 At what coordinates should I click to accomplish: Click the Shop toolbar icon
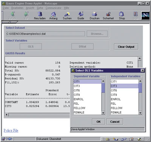tap(122, 14)
